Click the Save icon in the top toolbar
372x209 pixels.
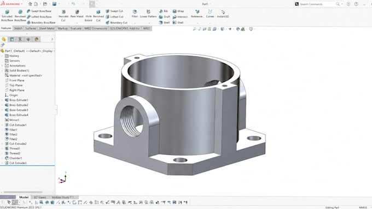click(54, 4)
